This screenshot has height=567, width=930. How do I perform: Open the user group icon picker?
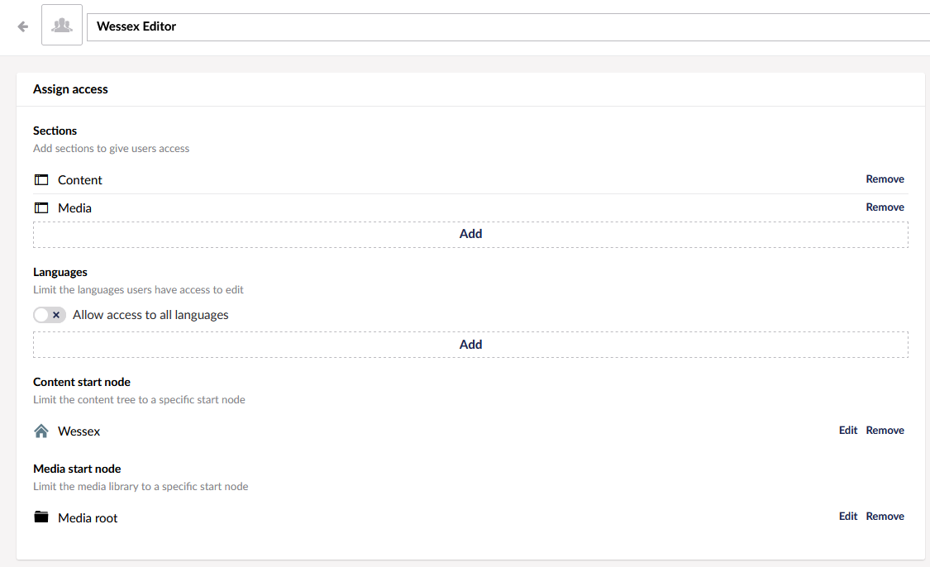62,25
